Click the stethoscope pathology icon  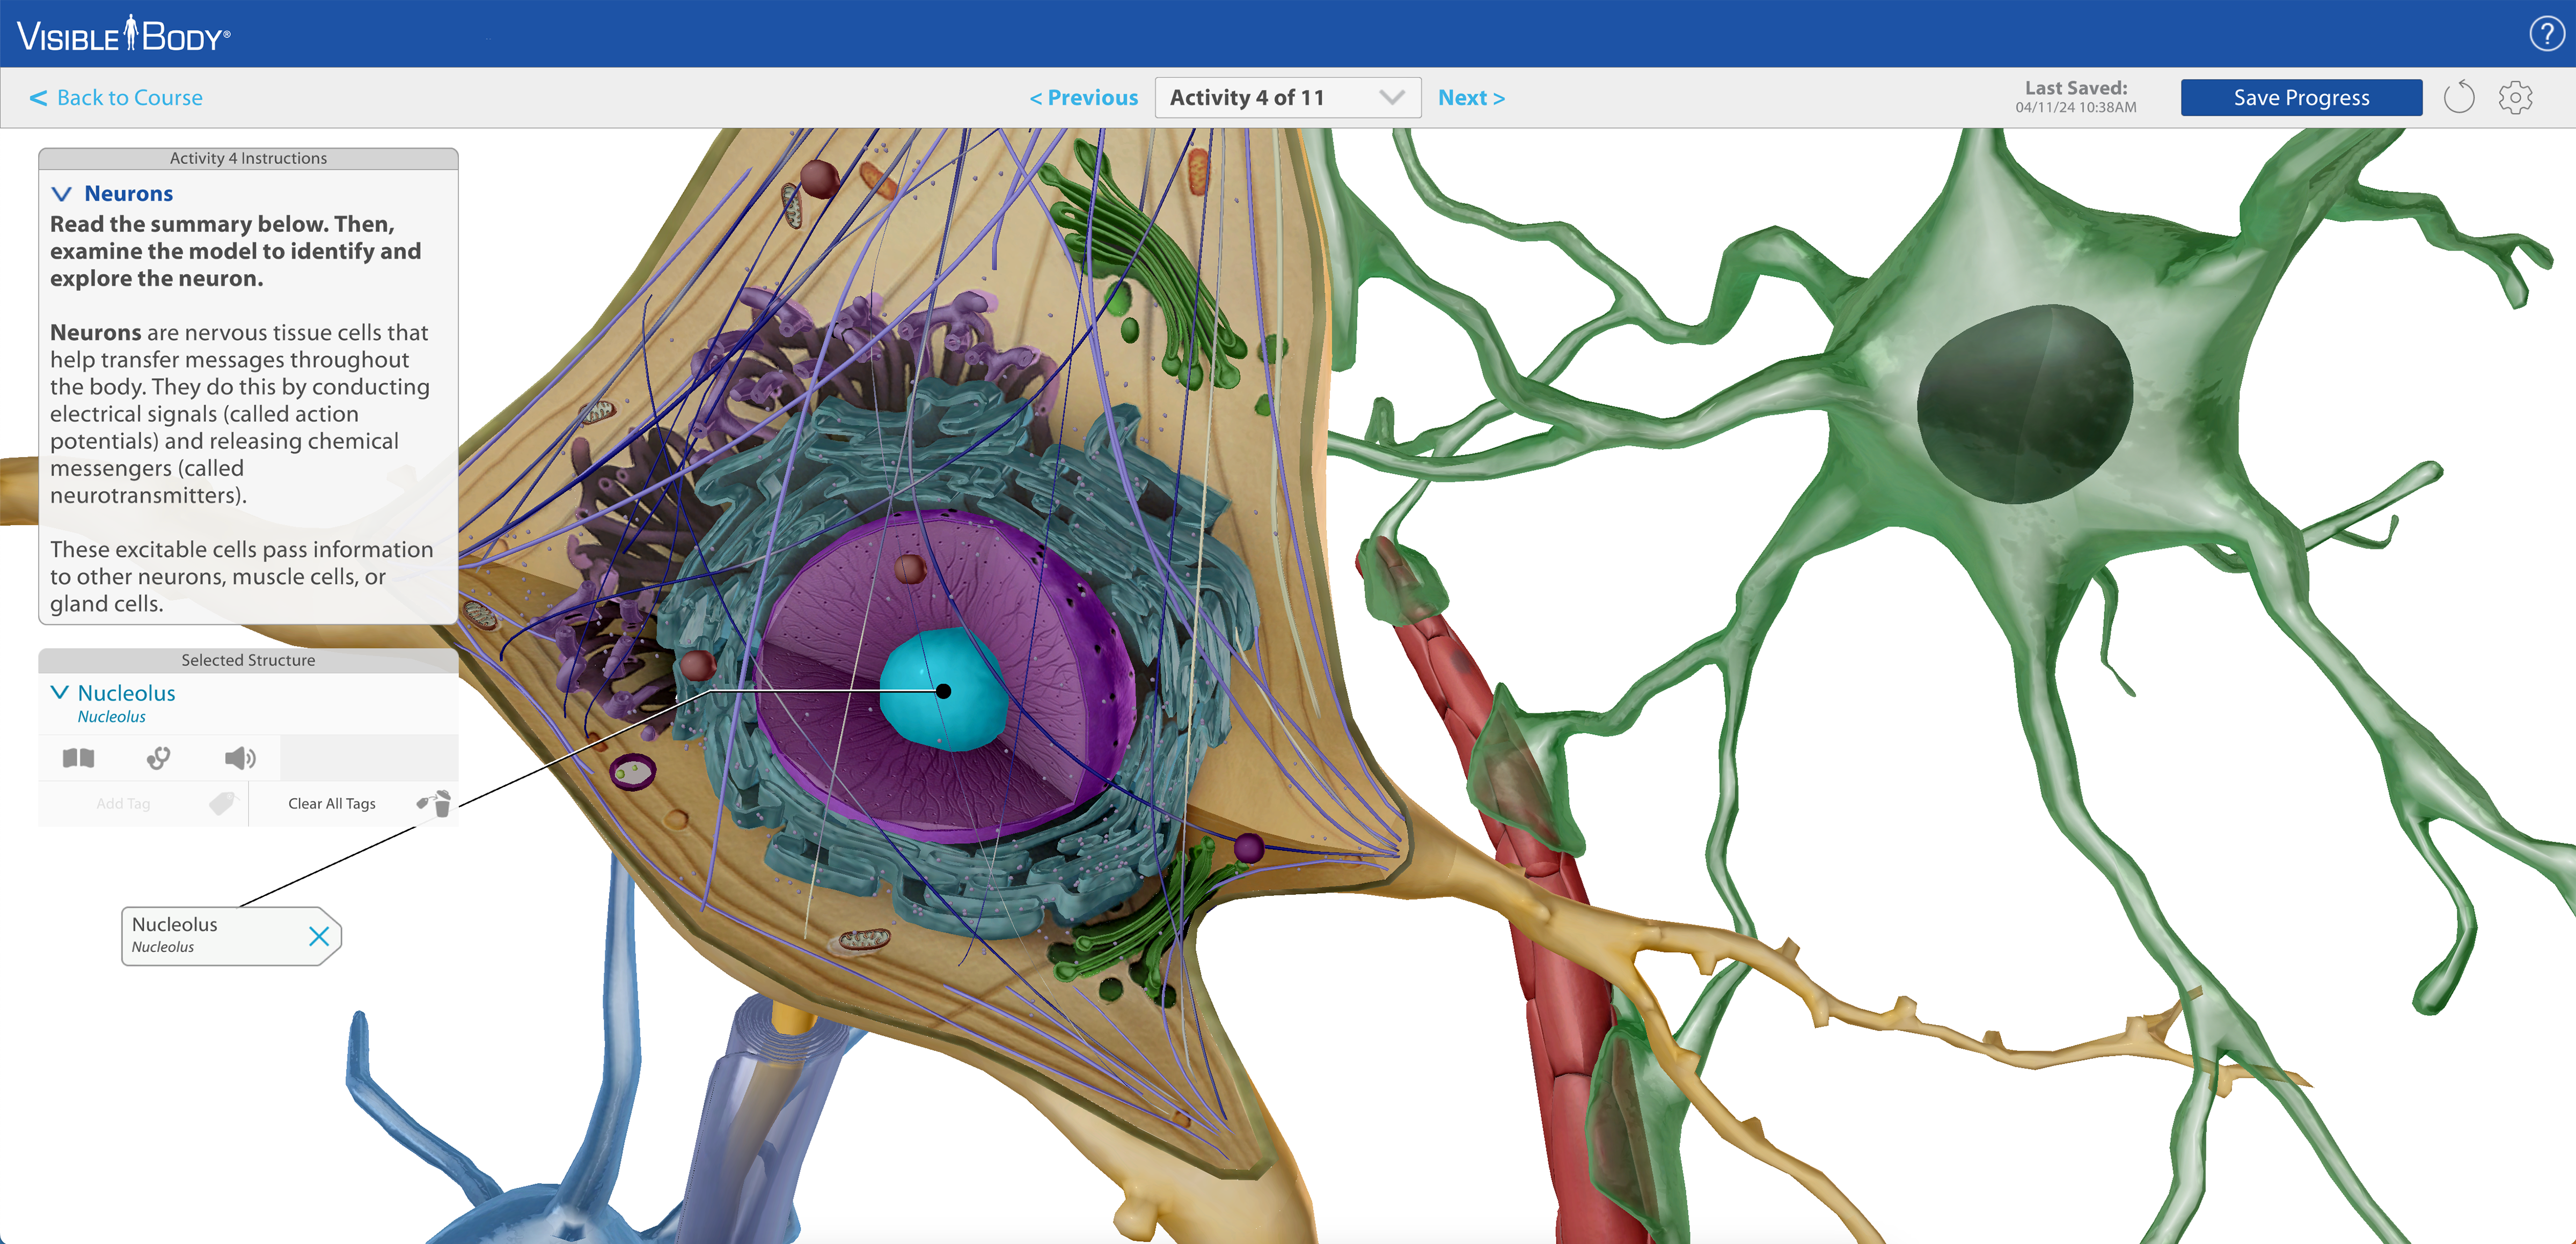(x=158, y=759)
